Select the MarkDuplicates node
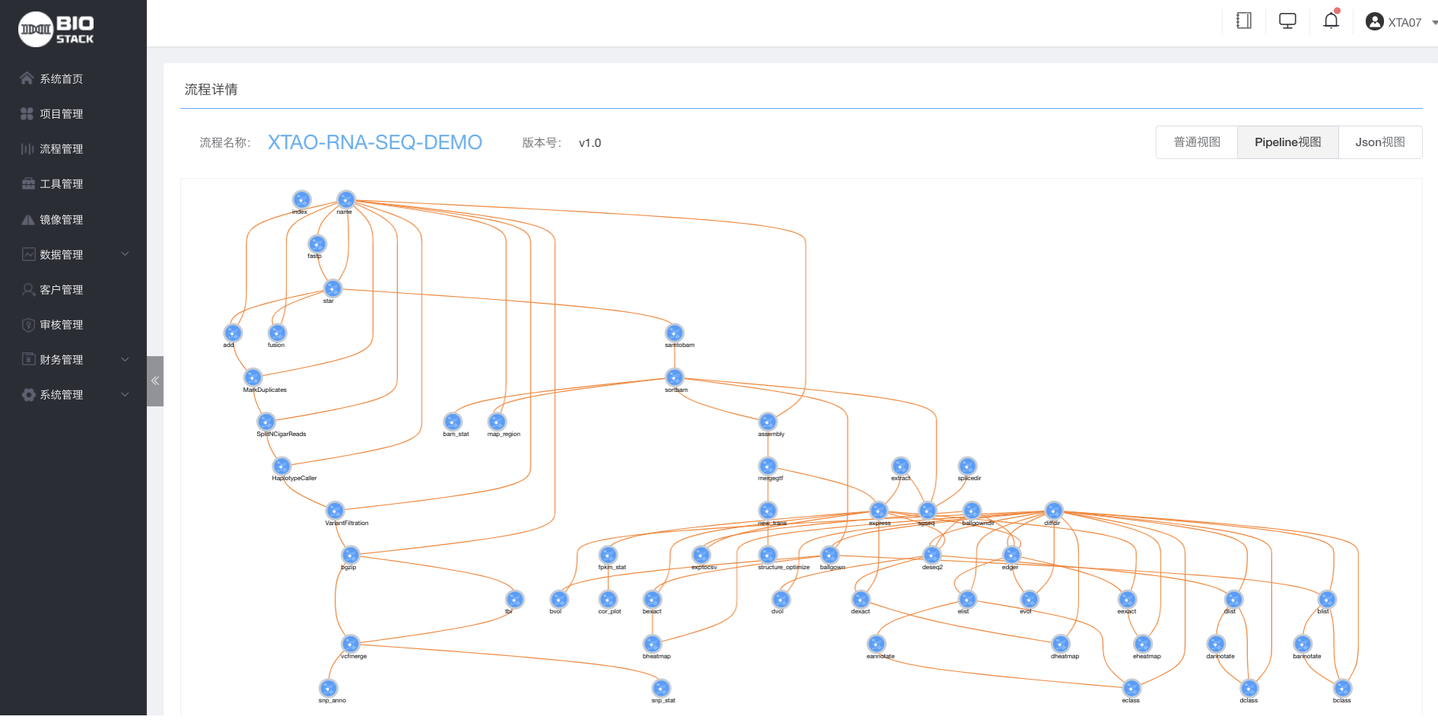1438x726 pixels. click(x=253, y=377)
